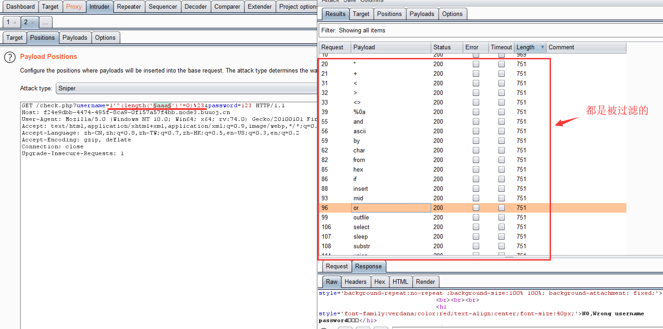Screen dimensions: 663x329
Task: Toggle Error checkbox for payload *
Action: (x=476, y=64)
